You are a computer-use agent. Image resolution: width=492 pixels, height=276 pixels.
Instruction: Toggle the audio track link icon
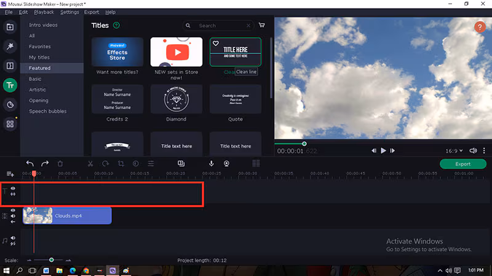[x=13, y=243]
